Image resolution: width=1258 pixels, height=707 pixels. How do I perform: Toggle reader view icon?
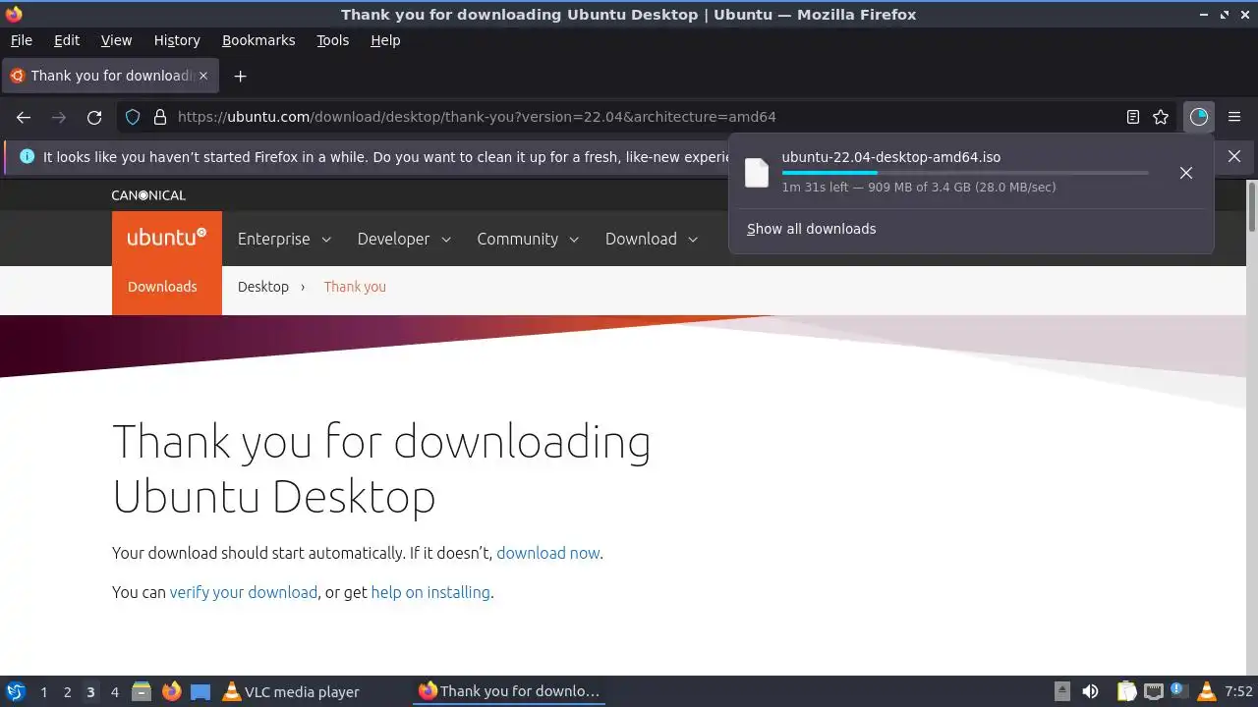(x=1133, y=117)
